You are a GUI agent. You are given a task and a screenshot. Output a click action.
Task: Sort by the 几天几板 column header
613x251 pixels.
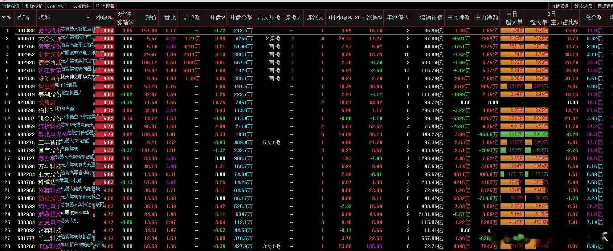point(269,17)
